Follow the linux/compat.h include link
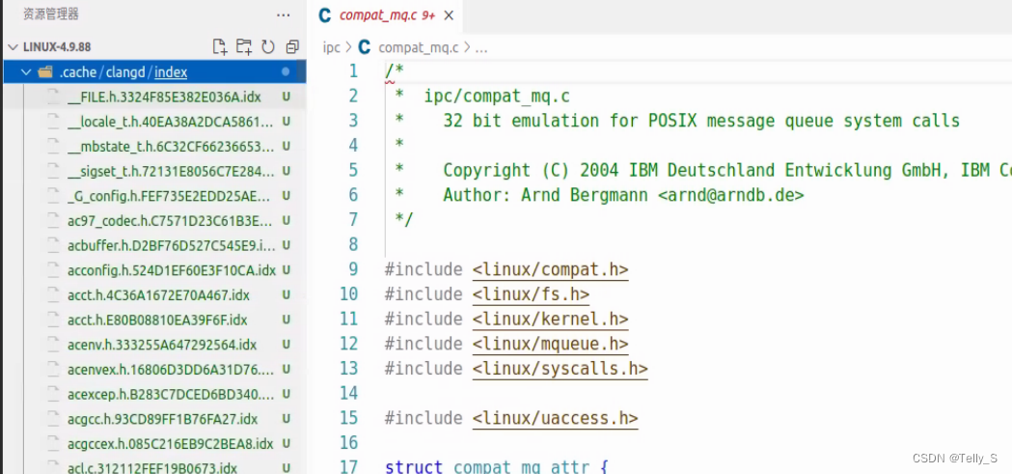Image resolution: width=1012 pixels, height=474 pixels. point(550,269)
